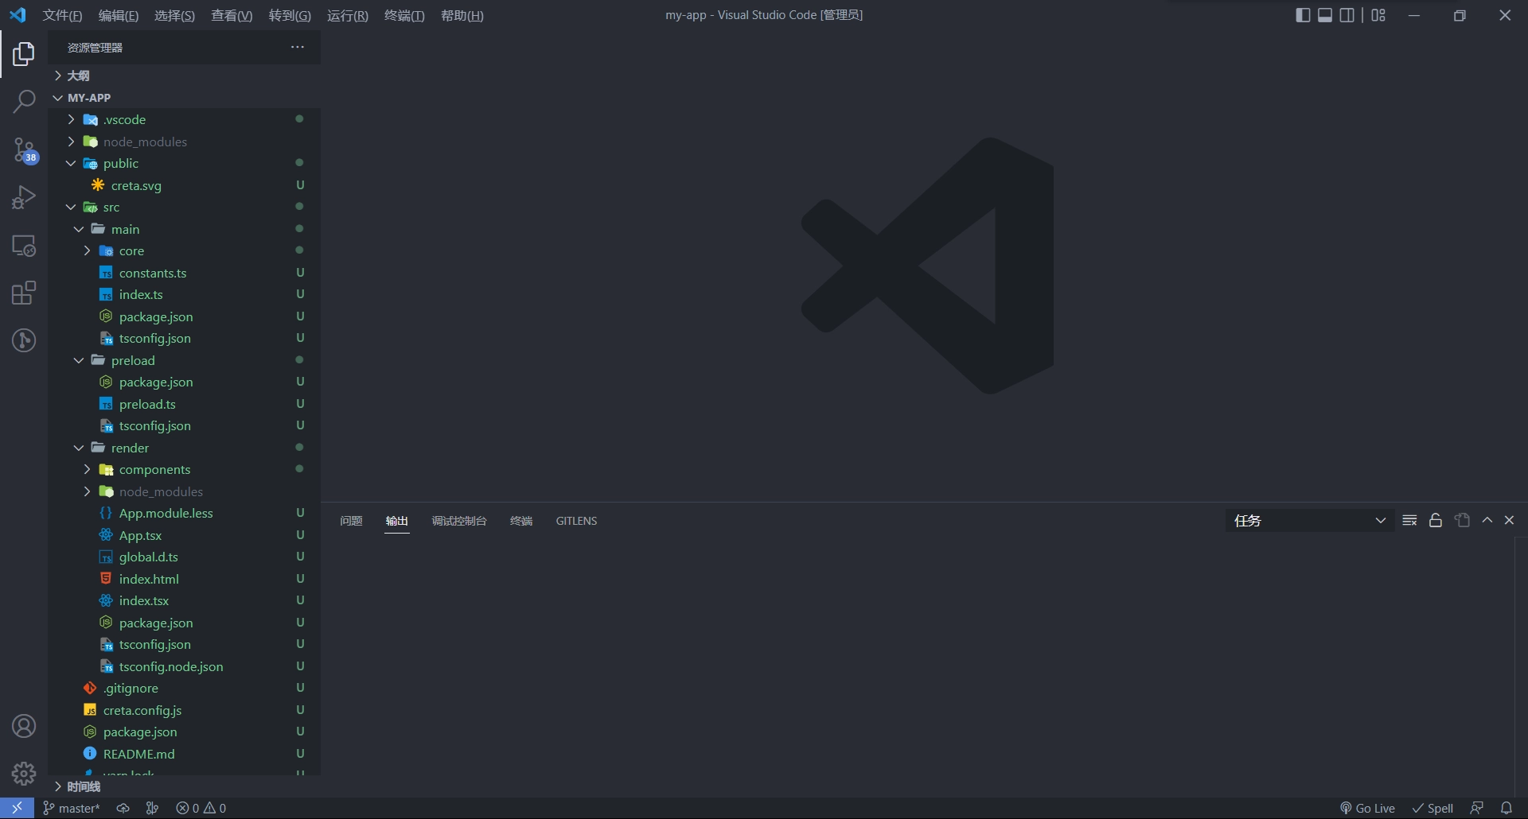
Task: Maximize the panel with the up chevron
Action: pyautogui.click(x=1487, y=520)
